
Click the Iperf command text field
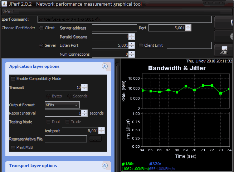point(125,19)
